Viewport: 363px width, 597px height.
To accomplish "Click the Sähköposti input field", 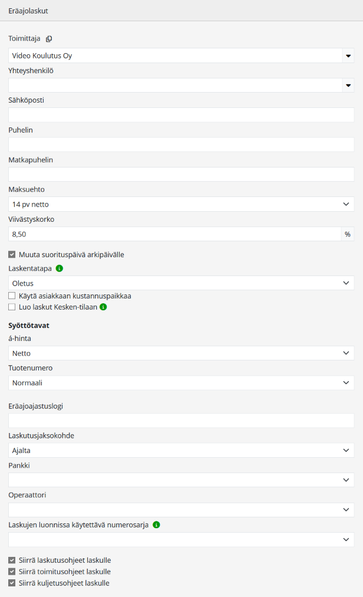I will (181, 115).
